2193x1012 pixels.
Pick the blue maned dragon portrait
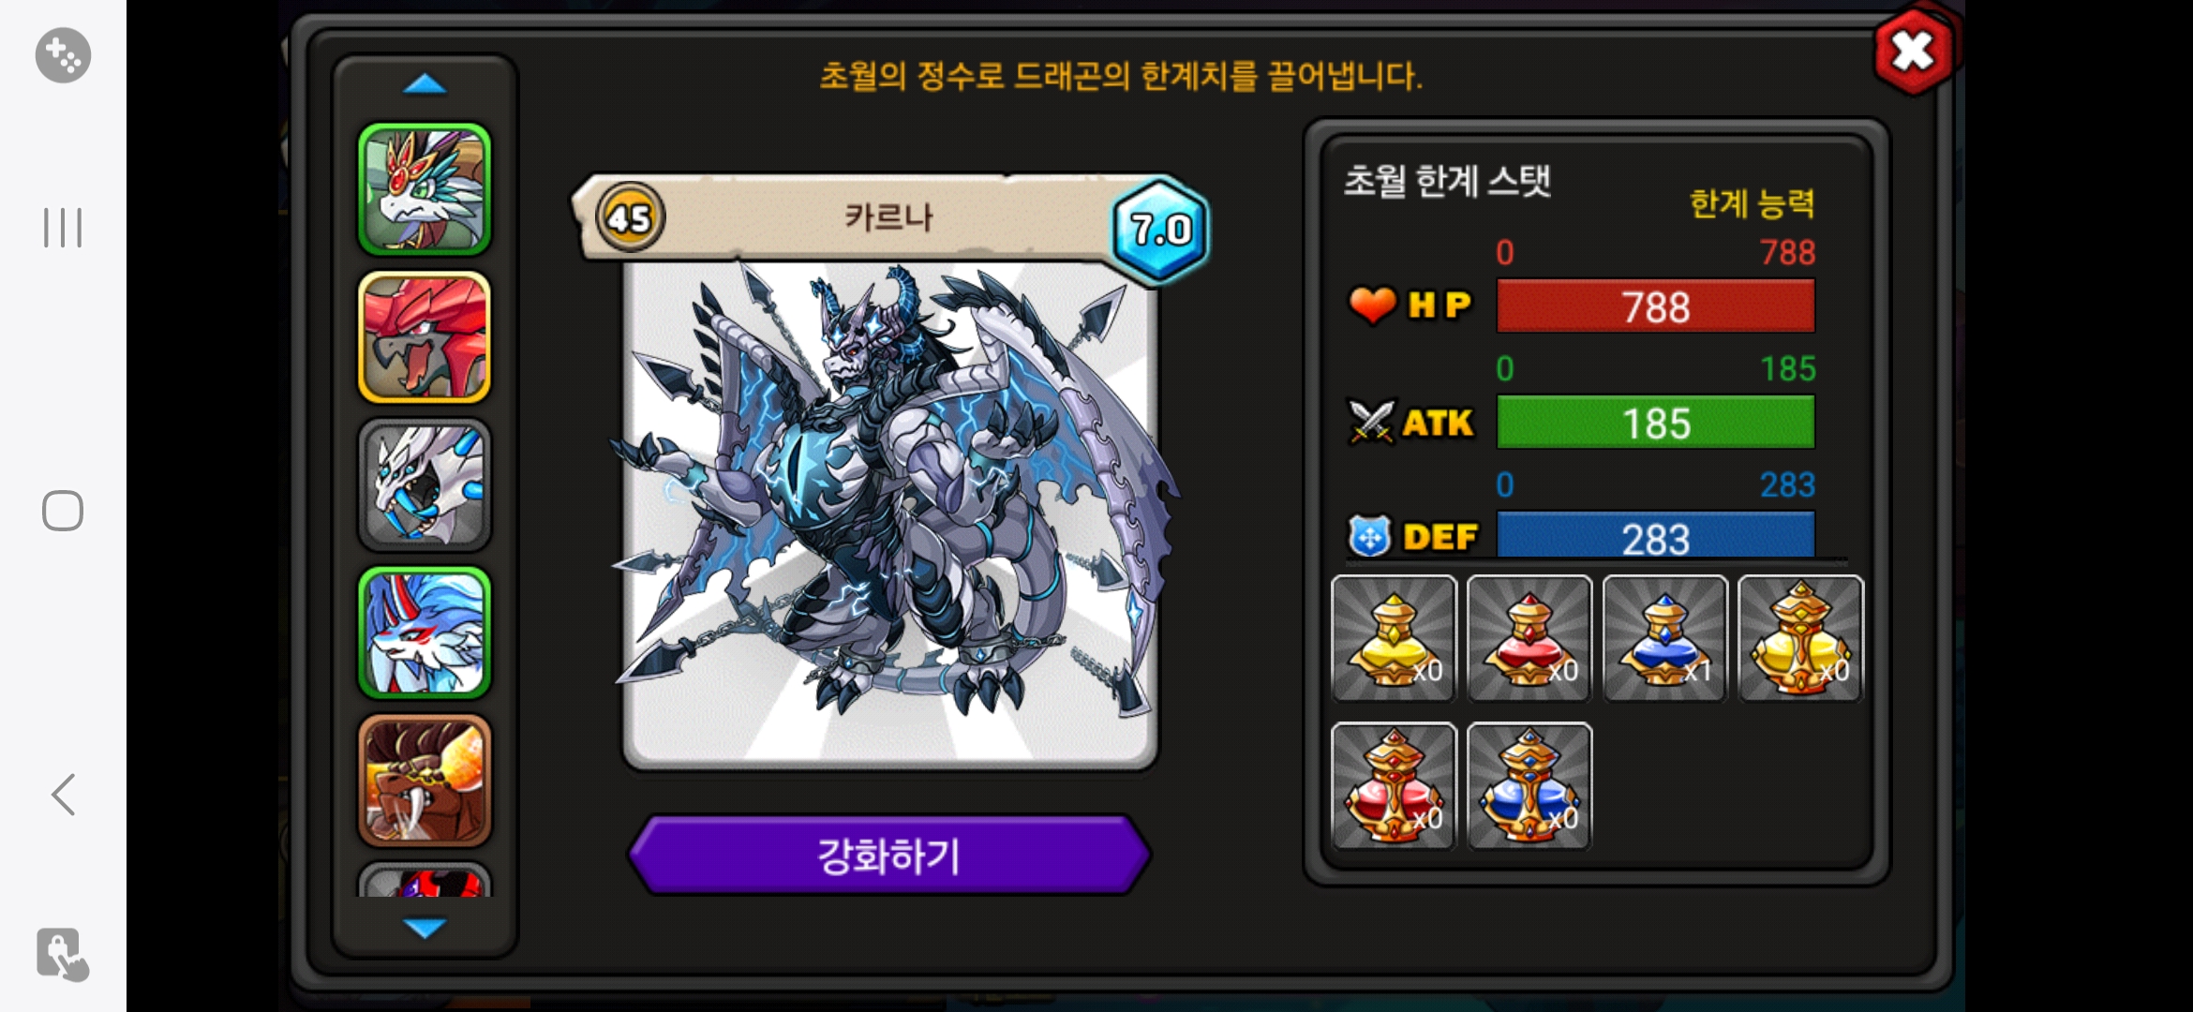(425, 632)
